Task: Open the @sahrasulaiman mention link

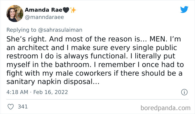Action: coord(63,29)
